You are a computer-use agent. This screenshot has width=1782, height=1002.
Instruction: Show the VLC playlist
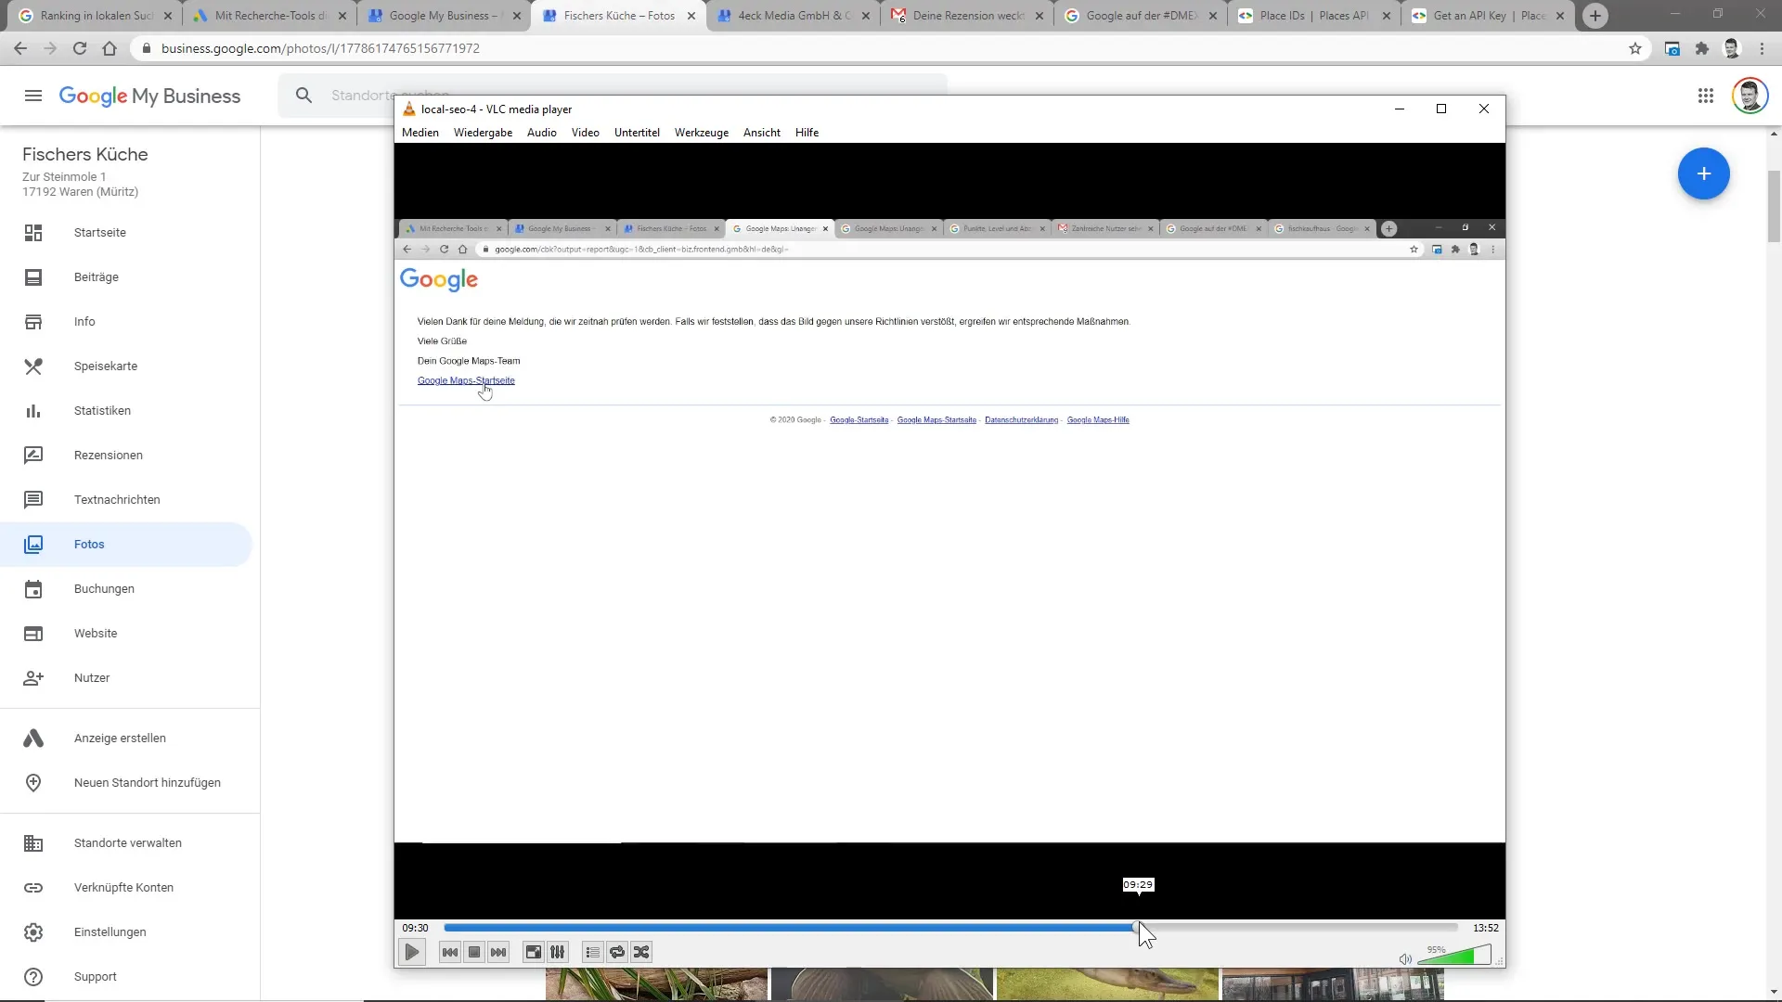593,952
